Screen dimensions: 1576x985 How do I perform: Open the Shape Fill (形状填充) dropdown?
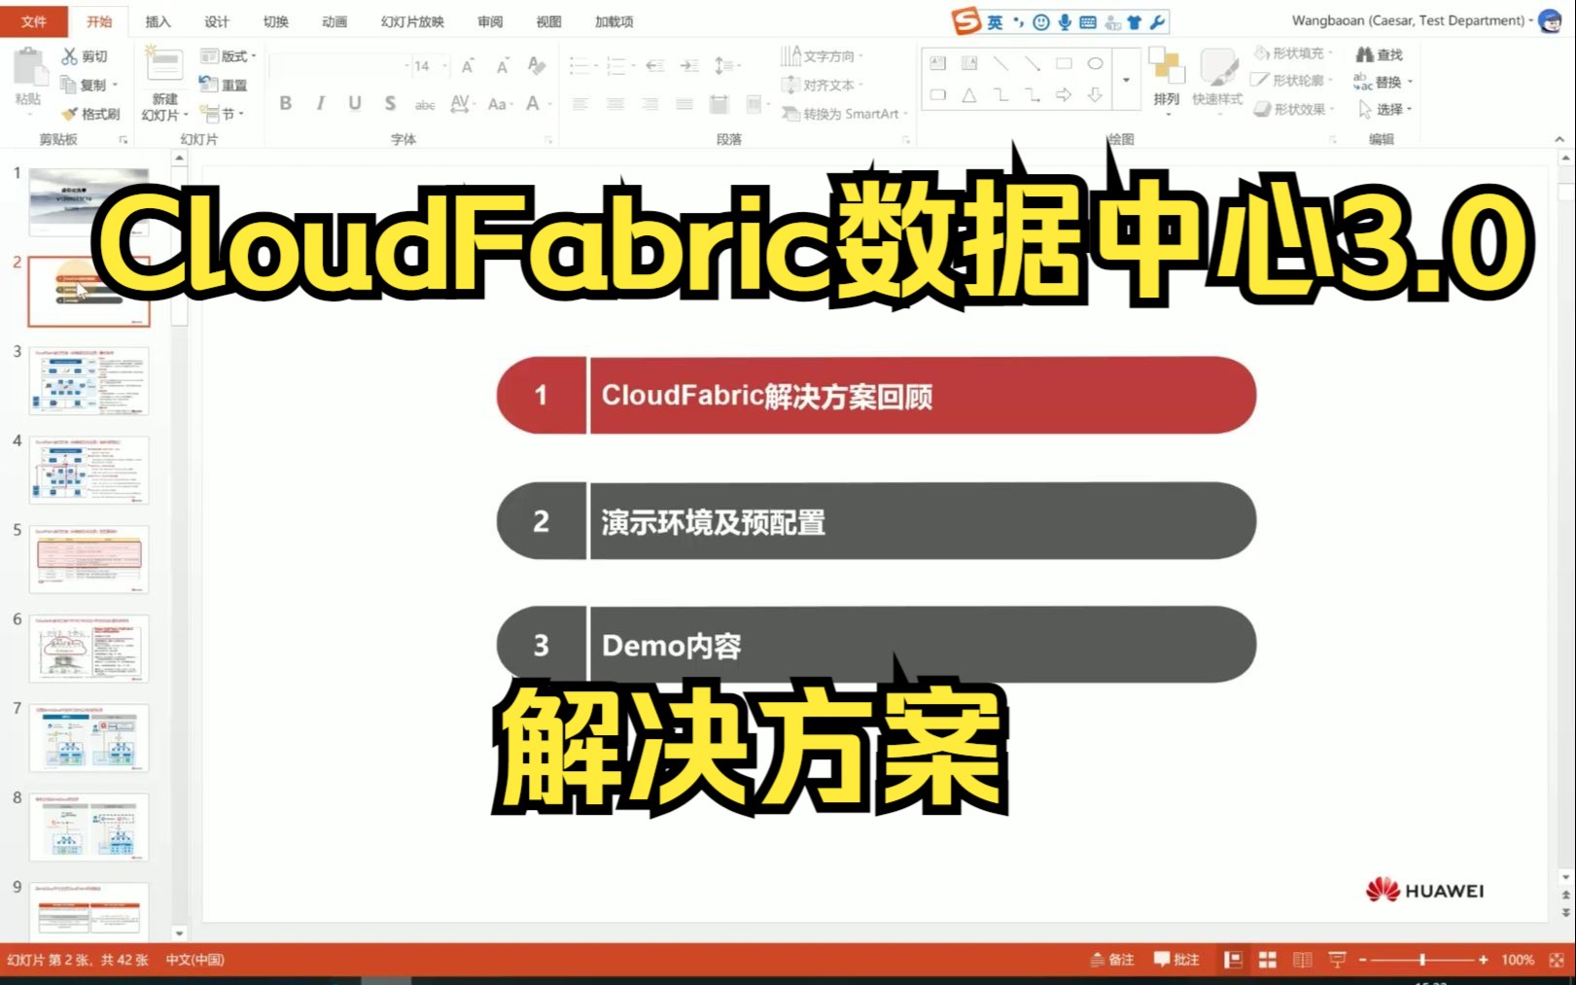pyautogui.click(x=1294, y=53)
